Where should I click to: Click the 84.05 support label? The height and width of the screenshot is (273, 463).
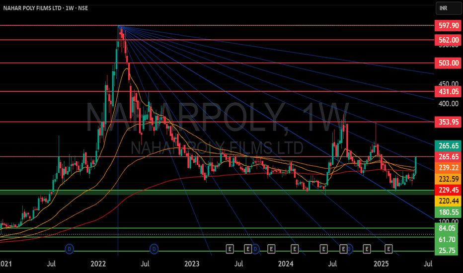point(447,228)
